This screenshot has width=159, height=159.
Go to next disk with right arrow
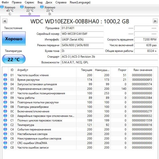click(x=155, y=21)
